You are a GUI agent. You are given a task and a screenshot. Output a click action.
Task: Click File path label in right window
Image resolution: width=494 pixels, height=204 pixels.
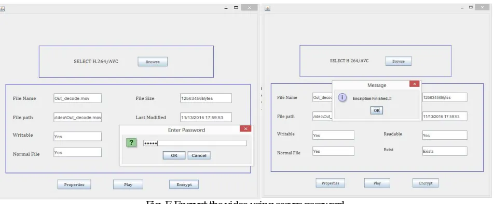click(286, 116)
